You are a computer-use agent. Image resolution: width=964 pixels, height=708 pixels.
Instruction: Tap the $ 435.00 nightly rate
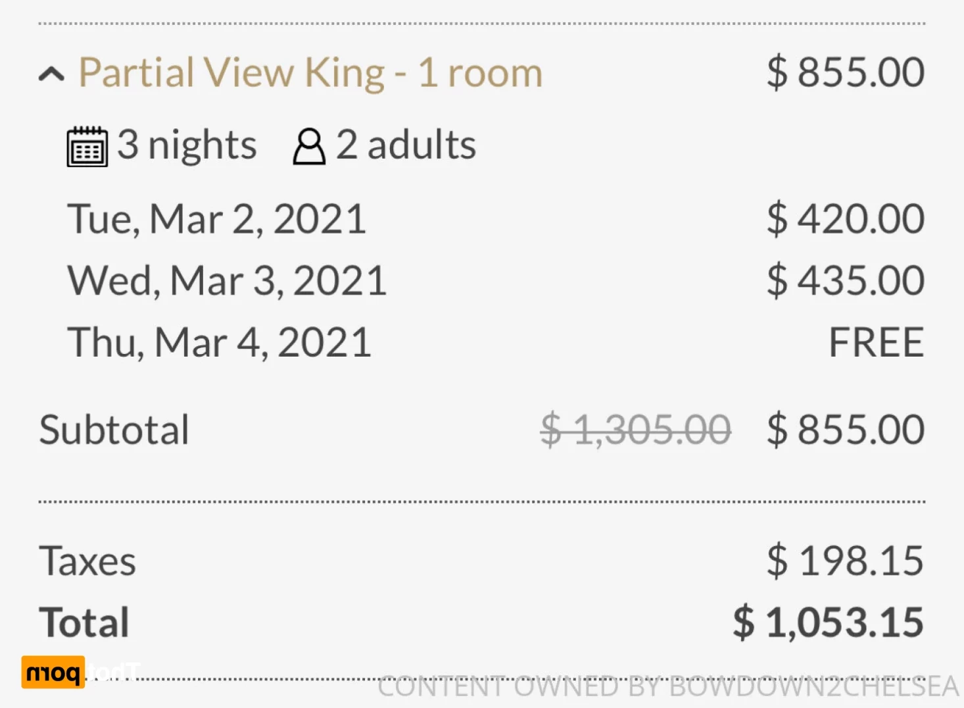coord(846,280)
